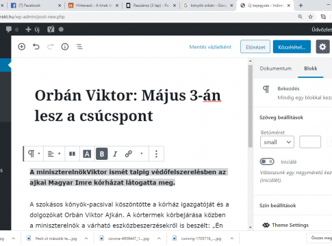332x246 pixels.
Task: Click Mentés vázlatként link
Action: (x=210, y=47)
